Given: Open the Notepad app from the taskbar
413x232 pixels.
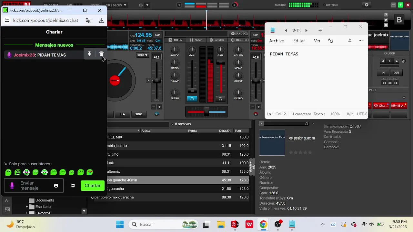Looking at the screenshot, I should [x=292, y=224].
